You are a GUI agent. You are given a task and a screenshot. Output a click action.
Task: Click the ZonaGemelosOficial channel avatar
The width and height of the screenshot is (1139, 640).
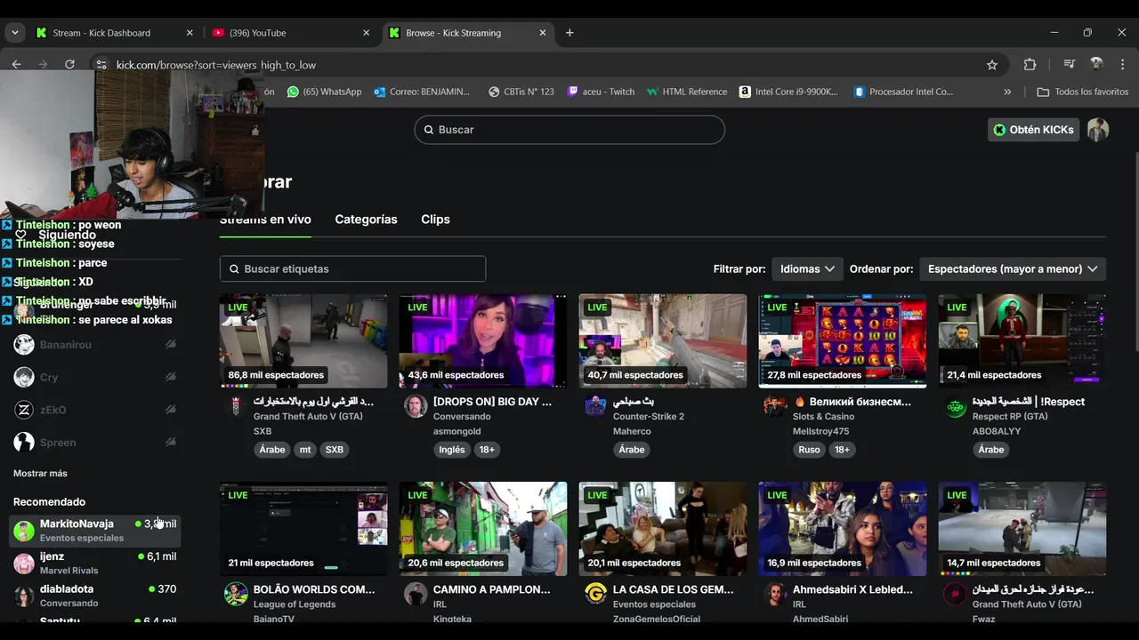[x=595, y=594]
